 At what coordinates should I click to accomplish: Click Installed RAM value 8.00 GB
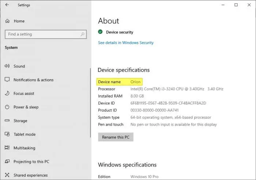click(x=137, y=96)
